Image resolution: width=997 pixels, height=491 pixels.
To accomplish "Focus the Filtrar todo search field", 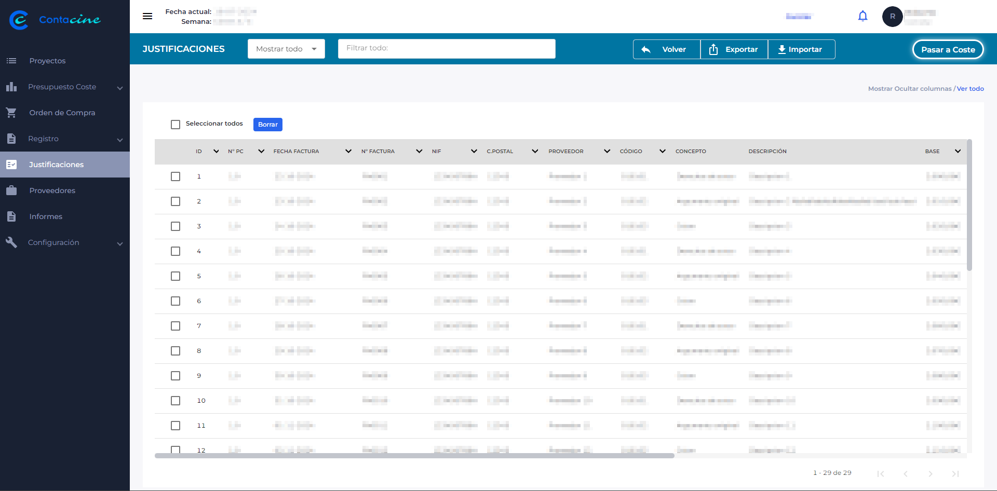I will pyautogui.click(x=447, y=48).
